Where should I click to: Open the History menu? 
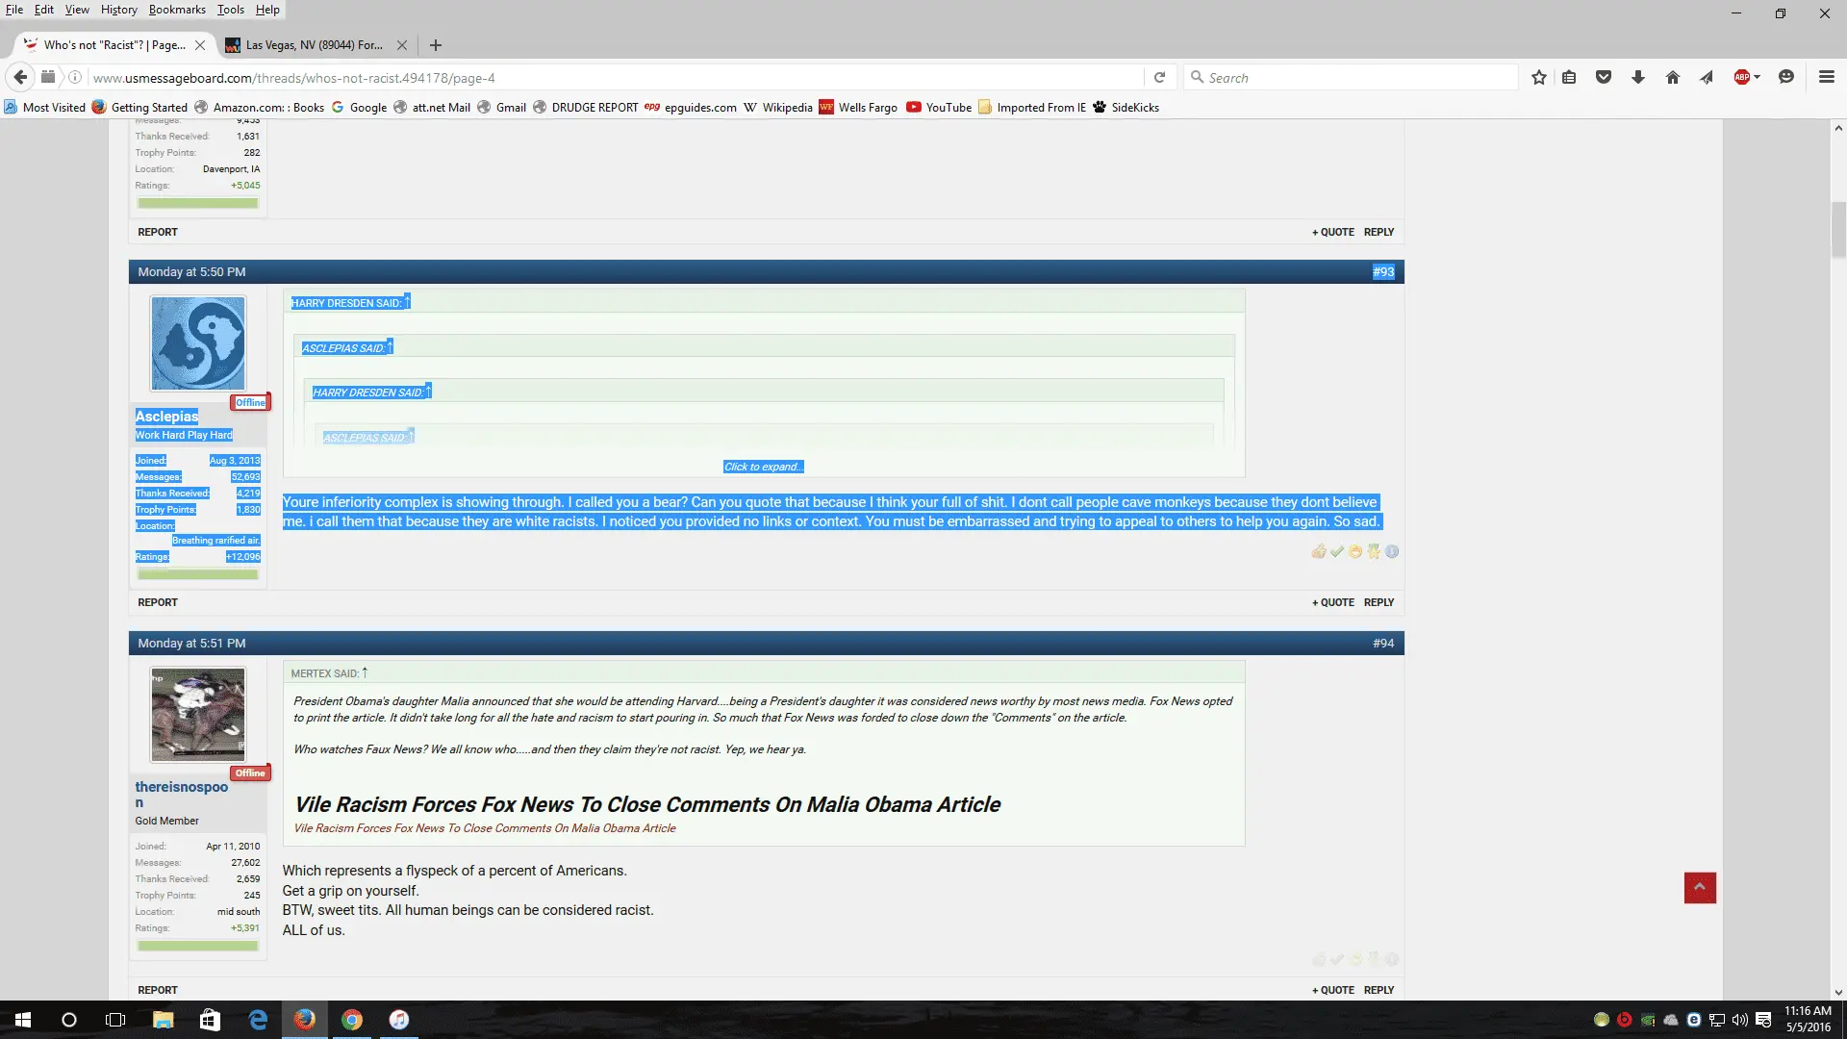(118, 10)
